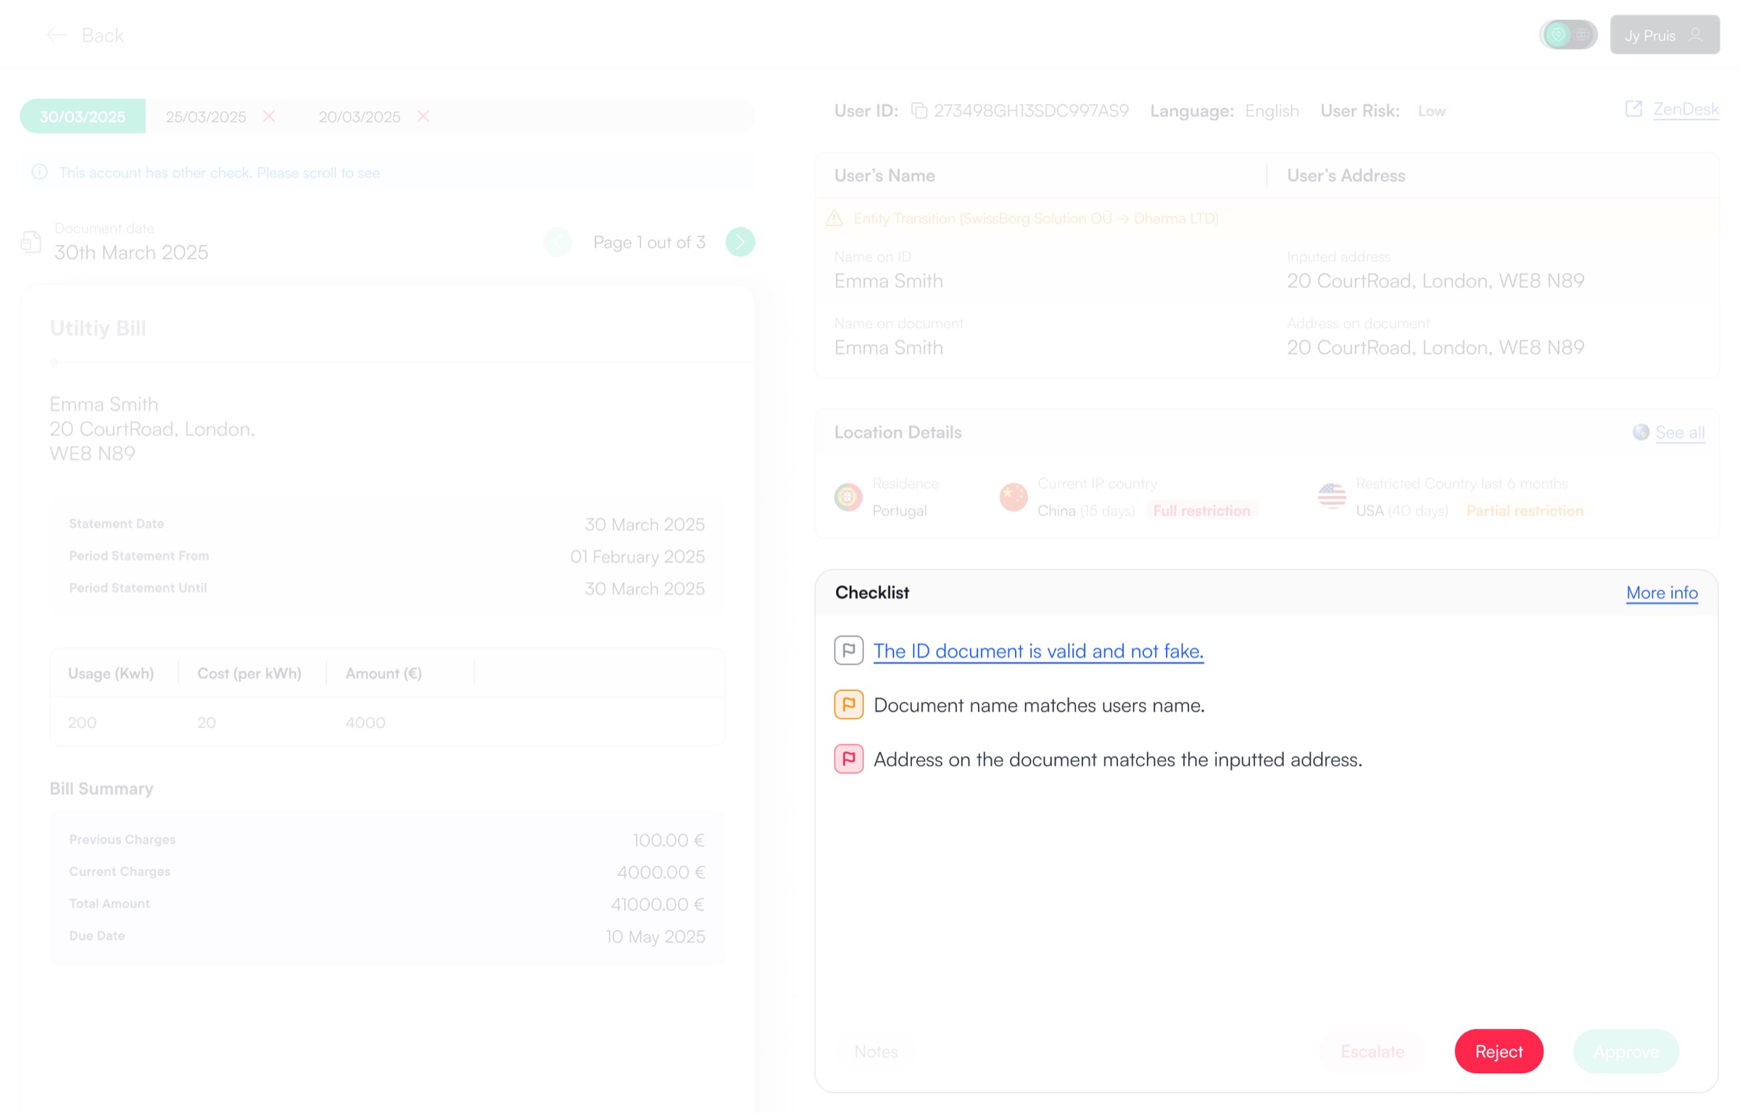This screenshot has width=1740, height=1113.
Task: Click the Low user risk value
Action: [1432, 111]
